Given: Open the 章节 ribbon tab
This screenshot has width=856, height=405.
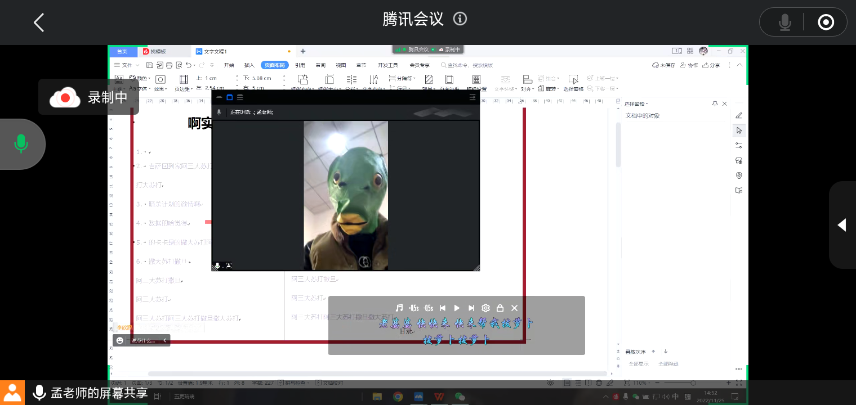Looking at the screenshot, I should point(362,65).
